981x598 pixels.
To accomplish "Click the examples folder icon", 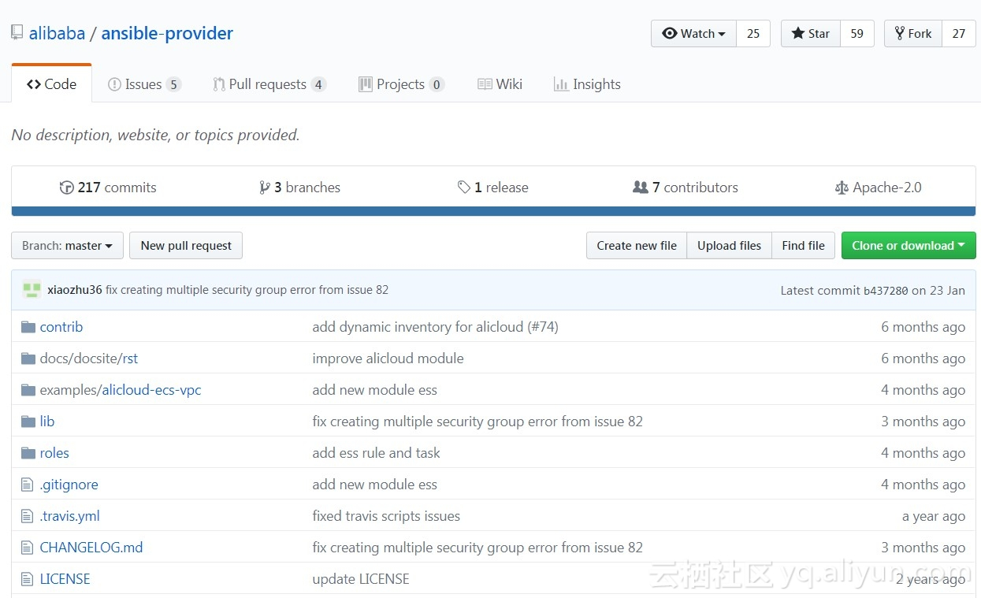I will [28, 390].
